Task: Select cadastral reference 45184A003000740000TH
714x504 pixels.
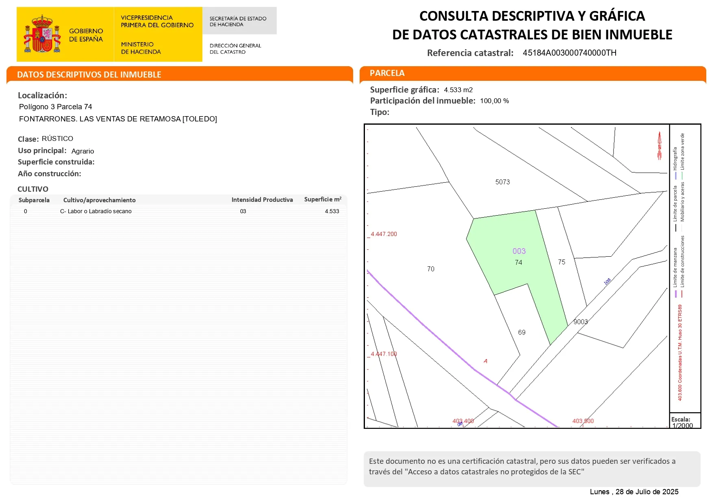Action: click(x=569, y=53)
